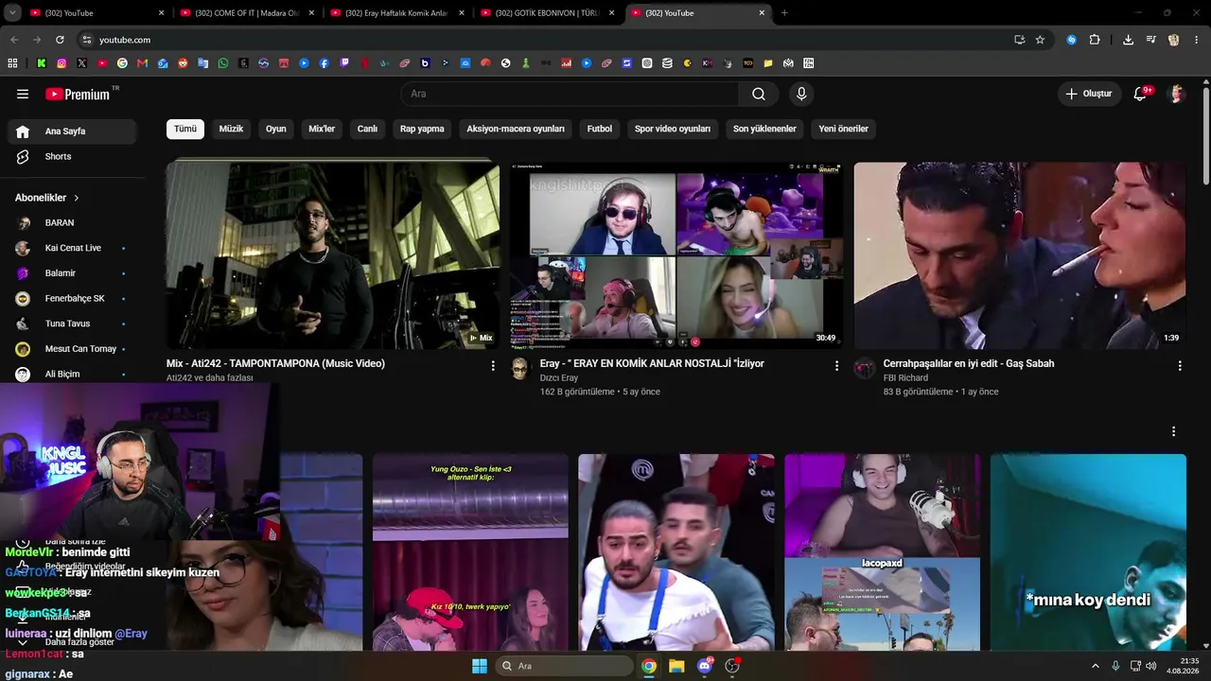Image resolution: width=1211 pixels, height=681 pixels.
Task: Open the Kick bookmark
Action: point(42,63)
